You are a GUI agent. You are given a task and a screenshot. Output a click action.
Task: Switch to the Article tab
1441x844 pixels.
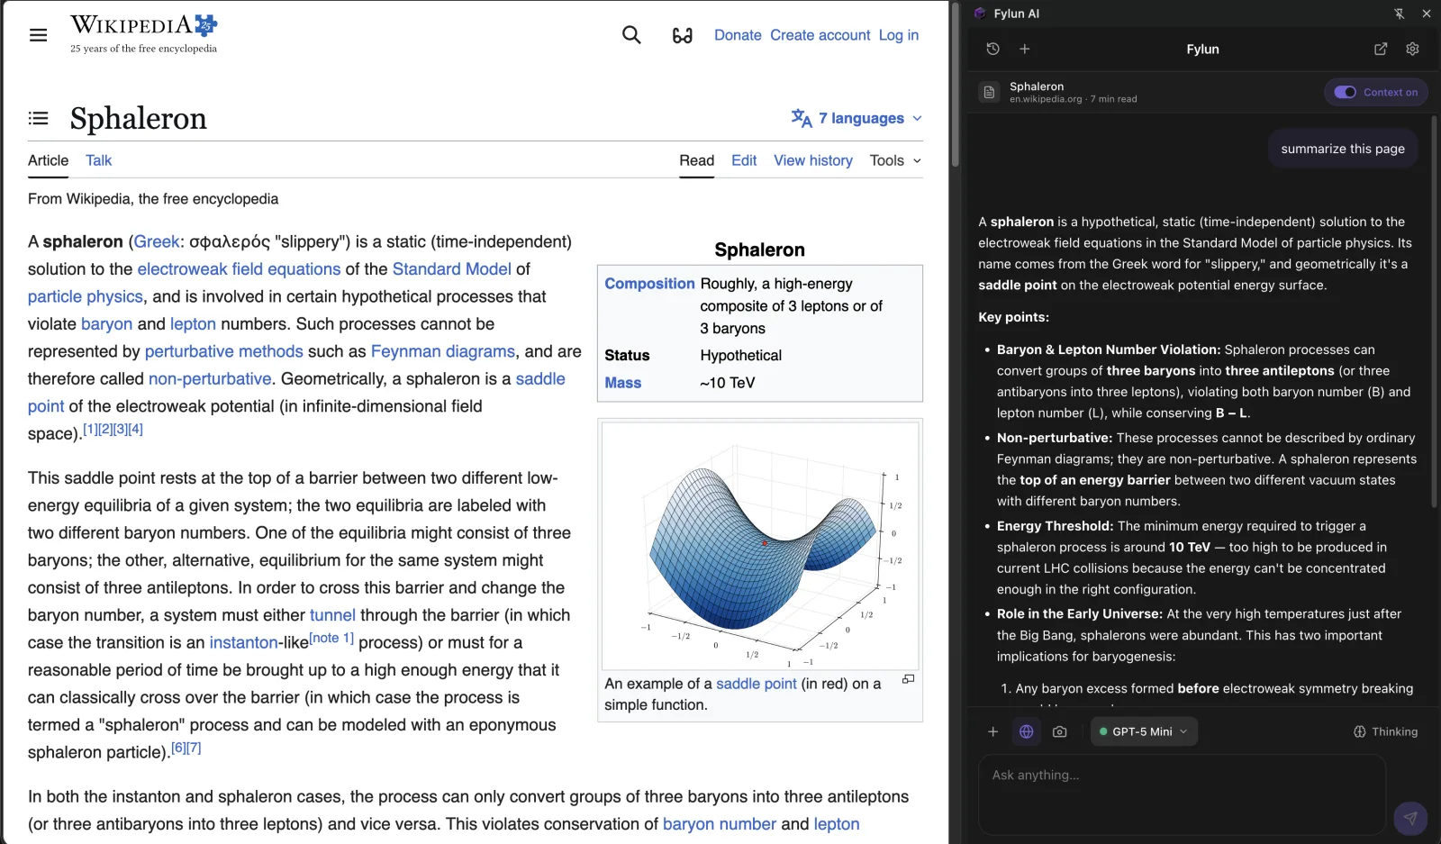(x=48, y=160)
